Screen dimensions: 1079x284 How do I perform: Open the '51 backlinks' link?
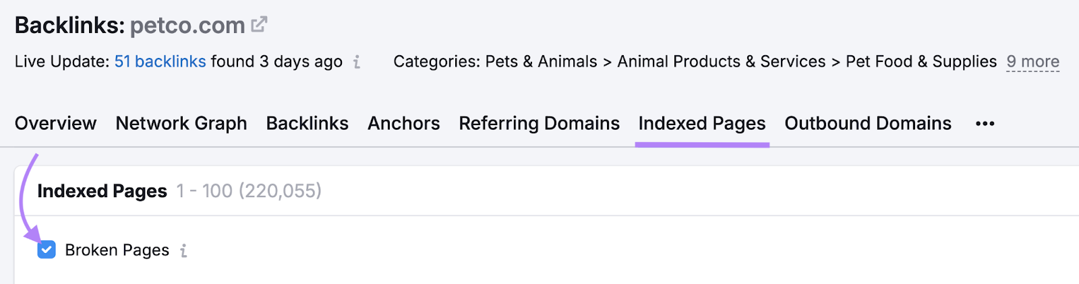tap(160, 62)
